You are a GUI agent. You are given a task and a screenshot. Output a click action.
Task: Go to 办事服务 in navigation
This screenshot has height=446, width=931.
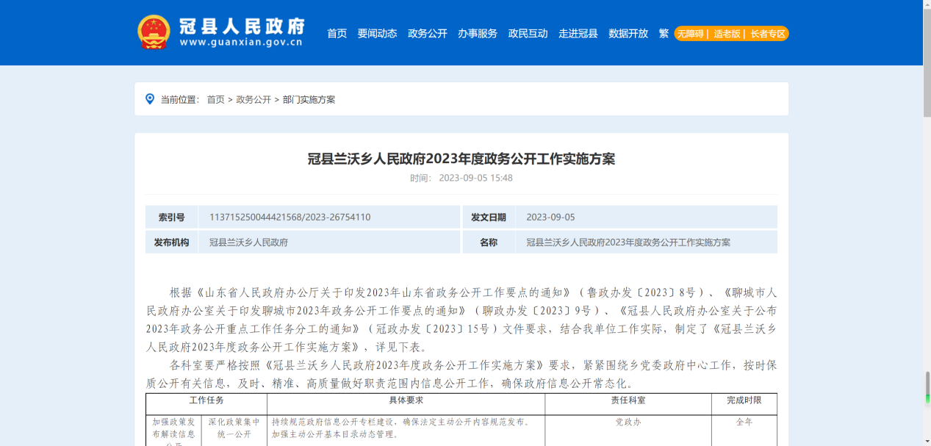478,33
